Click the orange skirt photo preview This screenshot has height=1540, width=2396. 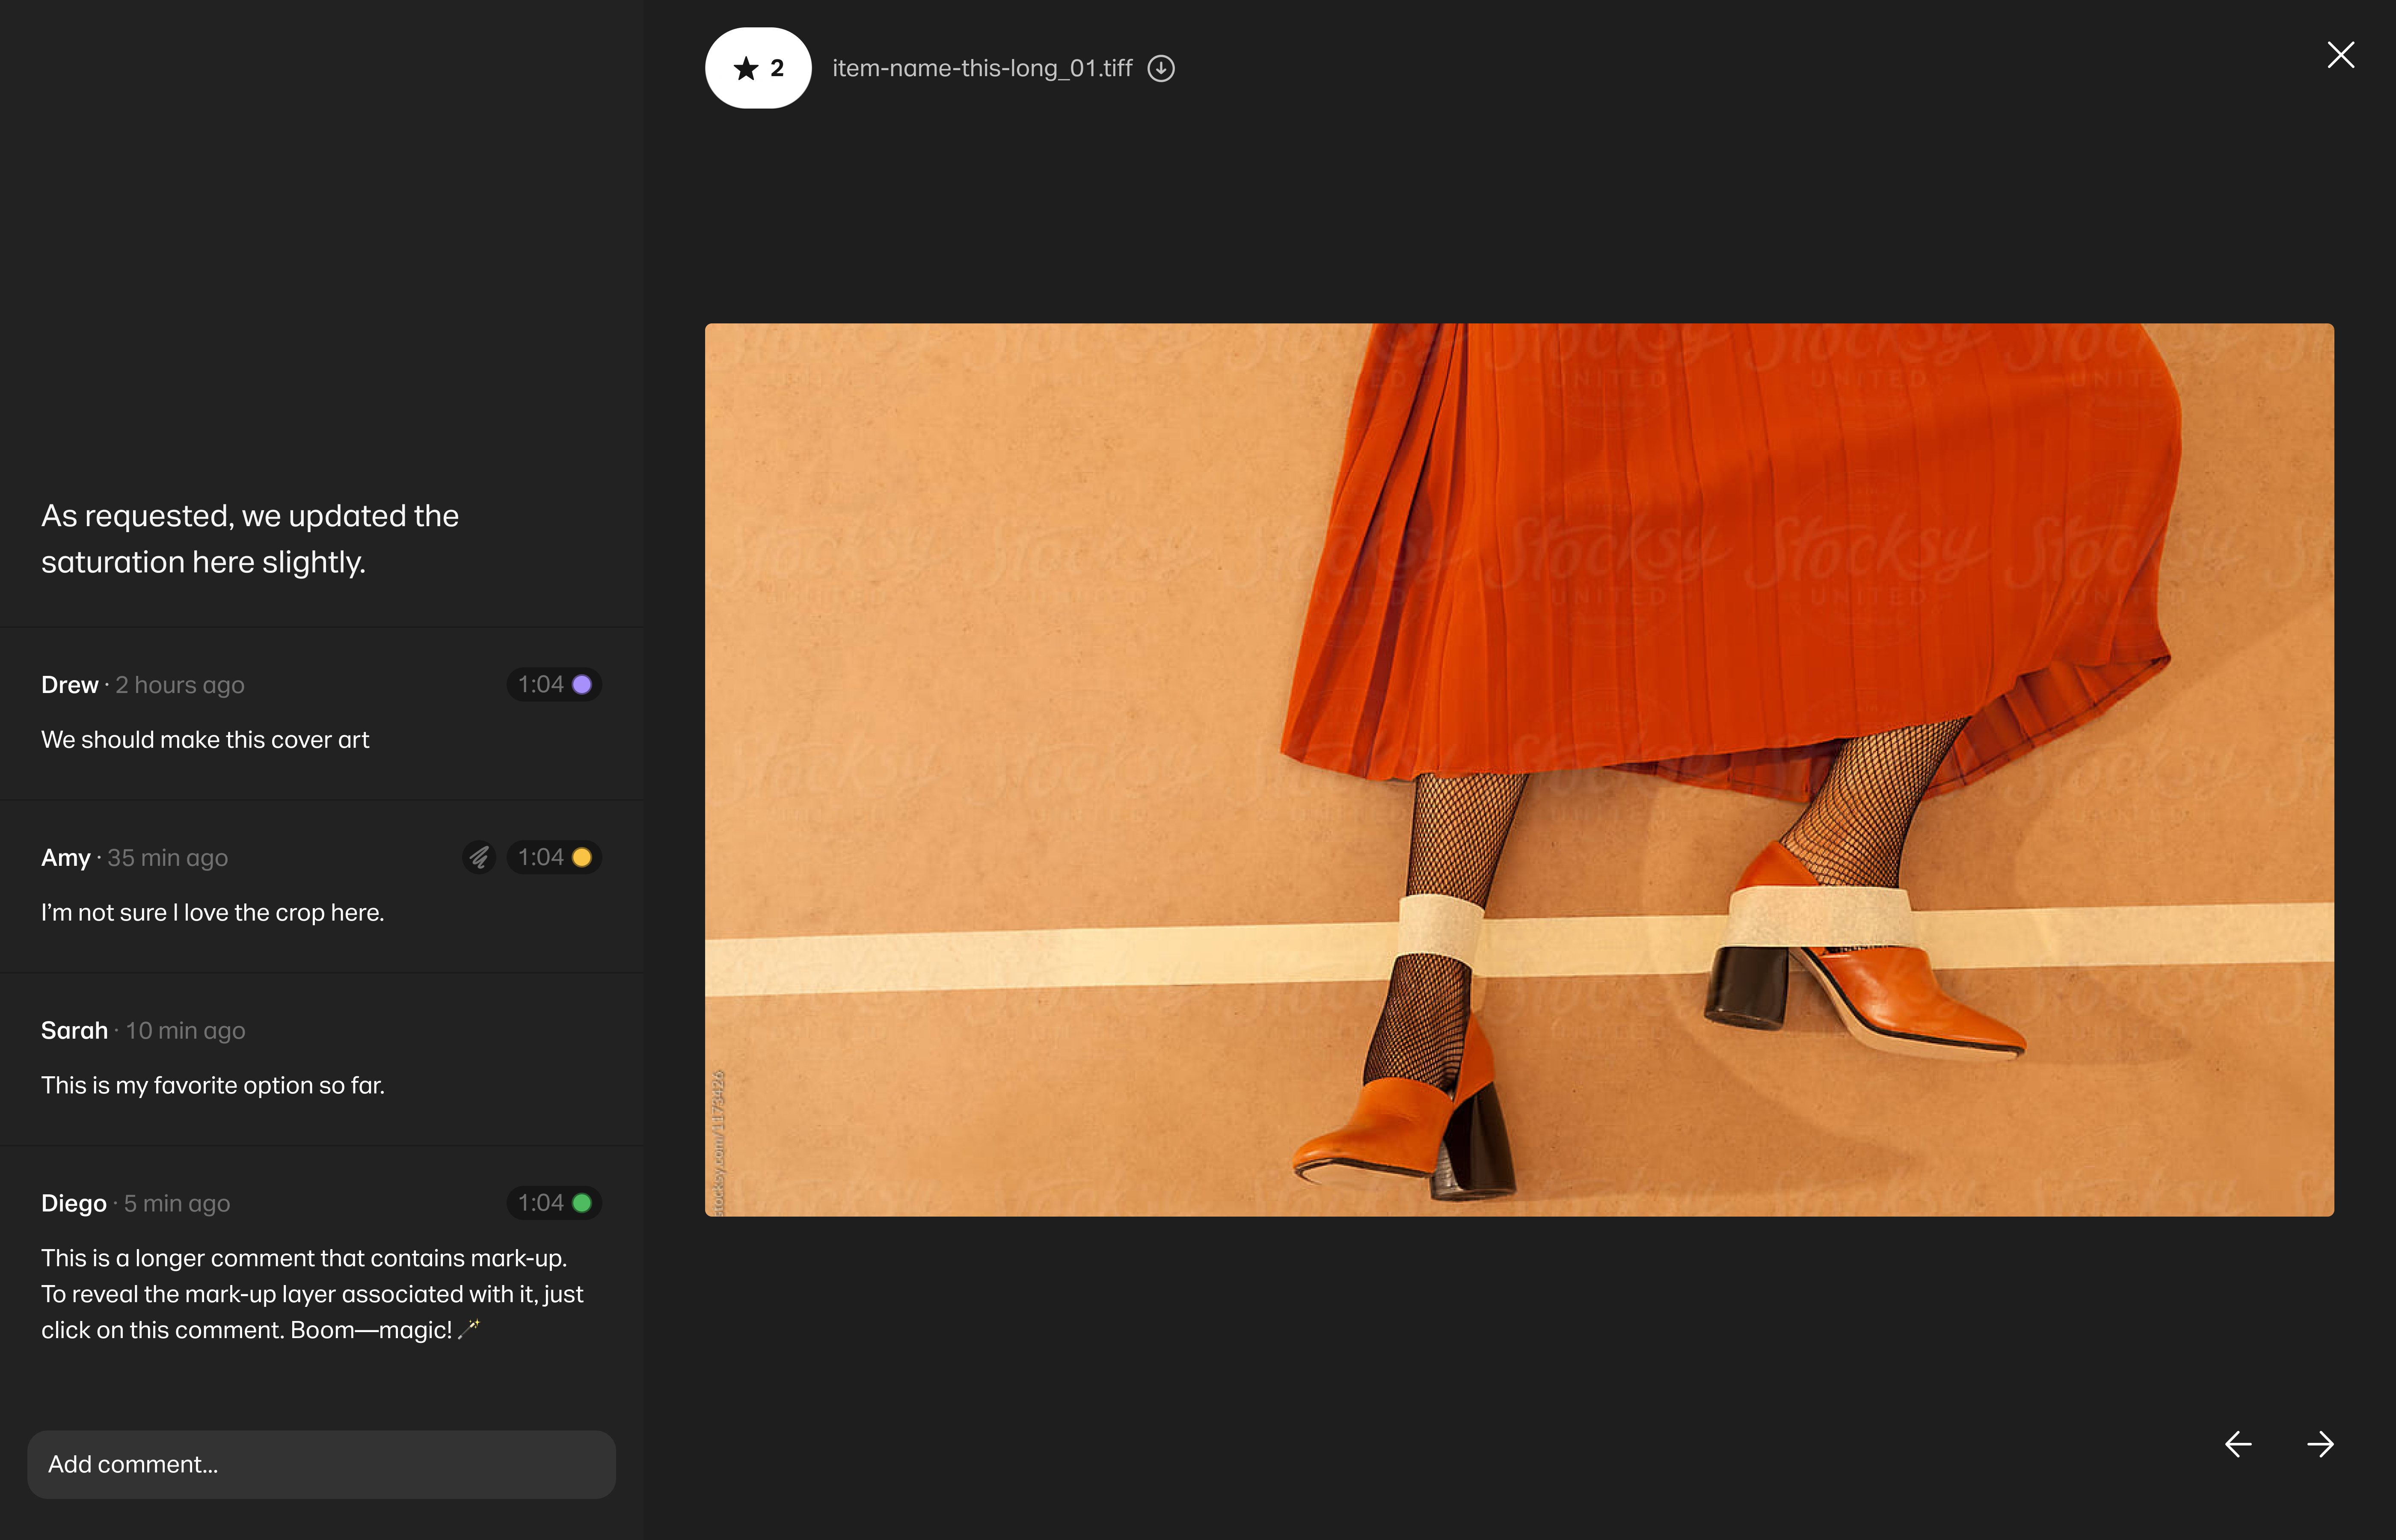(x=1519, y=769)
